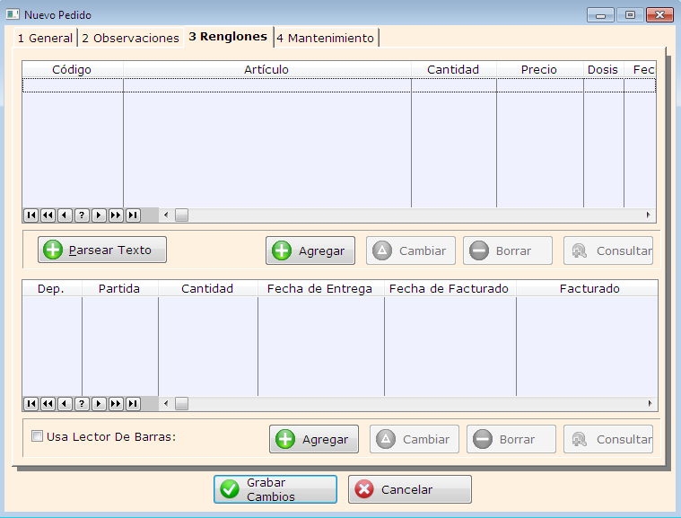Screen dimensions: 681x518
Task: Click the help (?) button in upper grid navigator
Action: tap(82, 215)
